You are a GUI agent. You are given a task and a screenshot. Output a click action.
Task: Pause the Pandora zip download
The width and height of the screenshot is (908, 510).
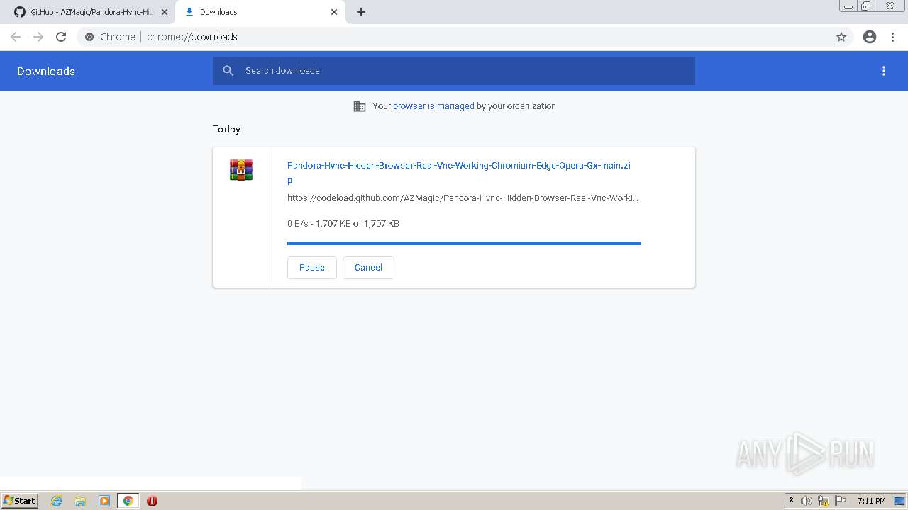312,268
